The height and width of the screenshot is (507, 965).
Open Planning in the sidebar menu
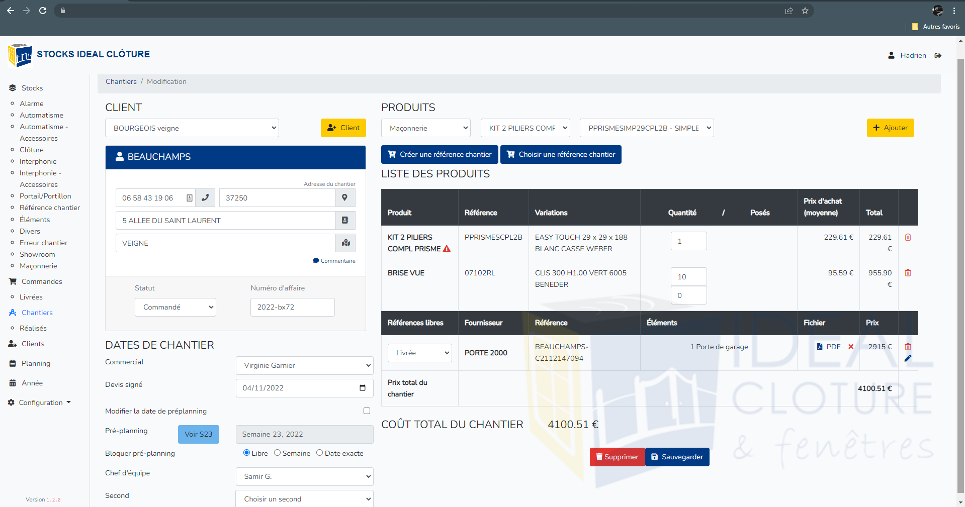[x=36, y=363]
